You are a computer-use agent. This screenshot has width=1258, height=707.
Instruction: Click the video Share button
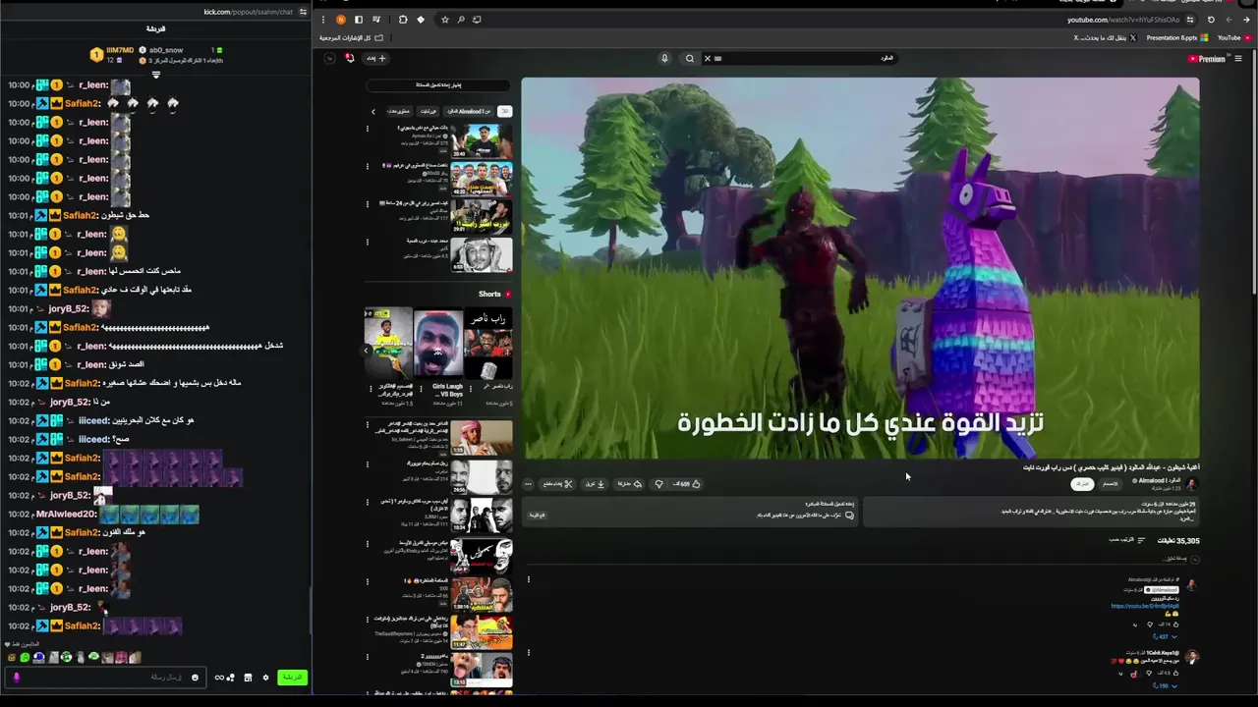(629, 484)
